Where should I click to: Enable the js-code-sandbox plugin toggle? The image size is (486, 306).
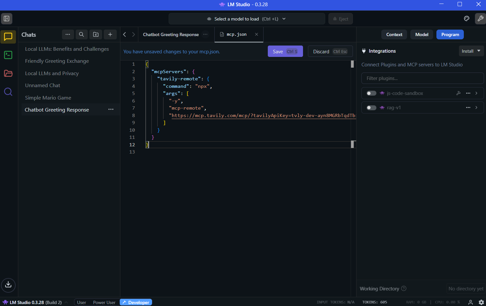pos(371,93)
